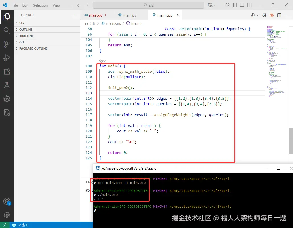Click the terminal output '2 1 4'

pos(99,199)
